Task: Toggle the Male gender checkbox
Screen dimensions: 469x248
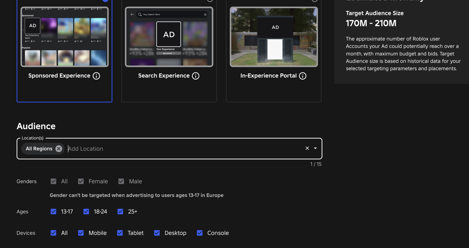Action: [x=121, y=182]
